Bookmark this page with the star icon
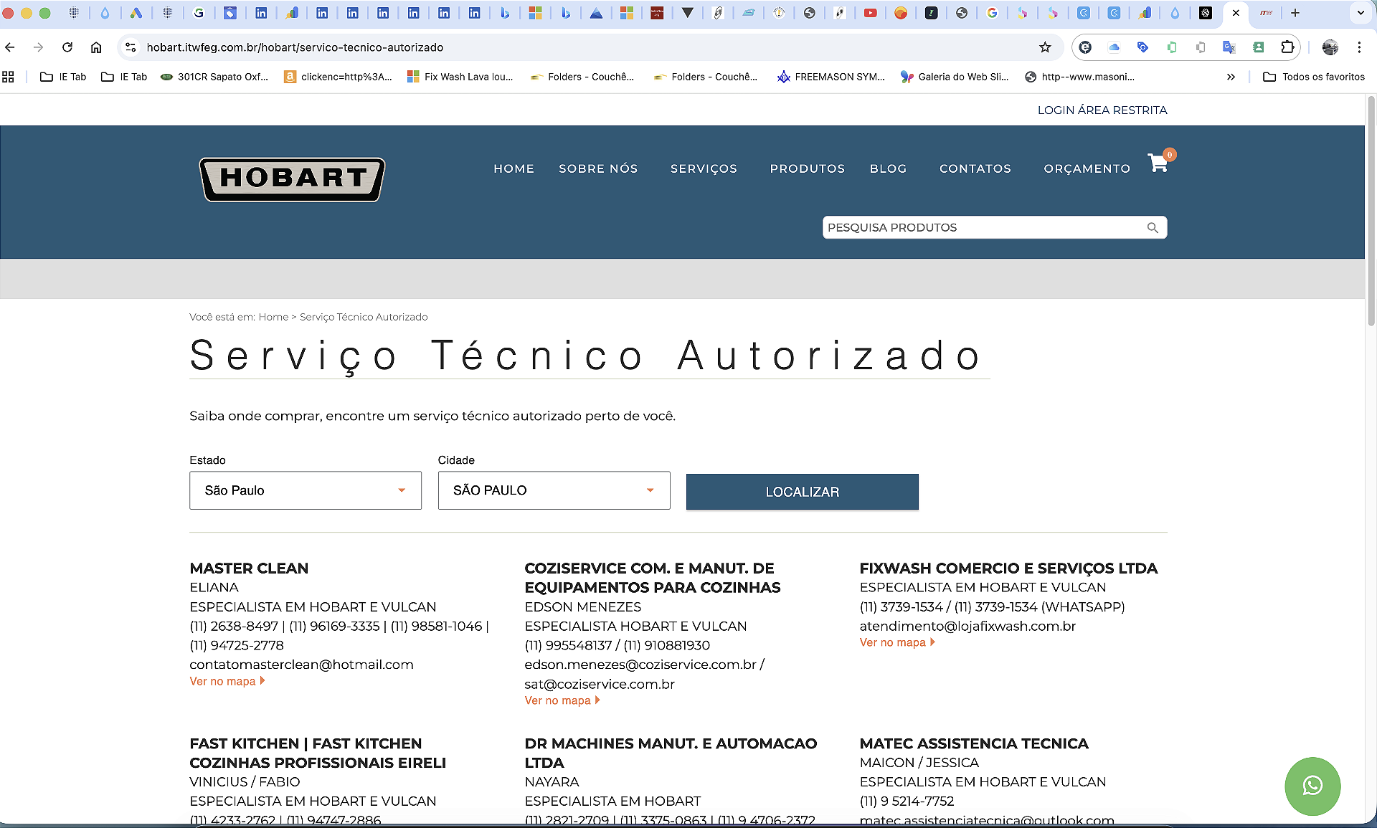 click(x=1045, y=47)
